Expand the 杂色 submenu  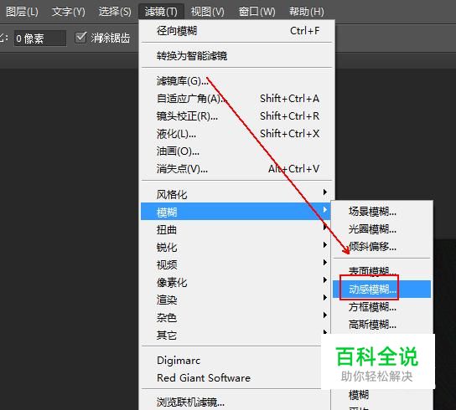point(236,317)
